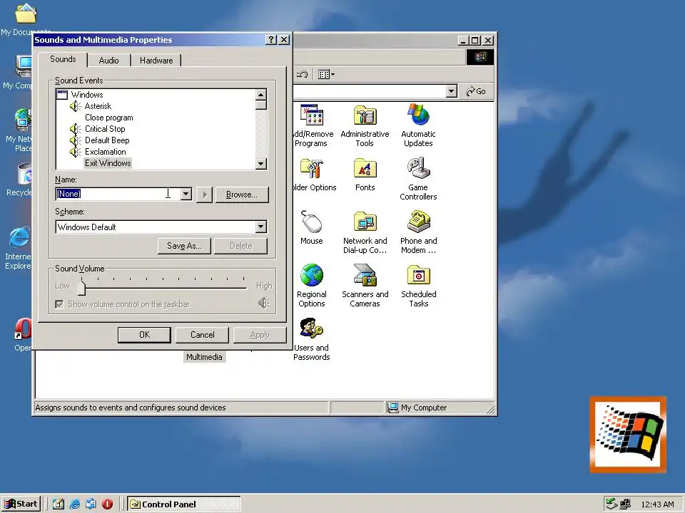Click the speaker icon beside Exclamation
Screen dimensions: 685x513
click(x=76, y=151)
